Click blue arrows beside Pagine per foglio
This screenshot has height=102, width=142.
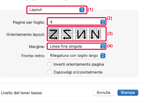(x=103, y=22)
